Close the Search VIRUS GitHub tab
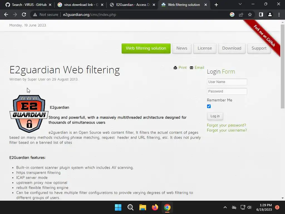This screenshot has height=214, width=285. (50, 5)
